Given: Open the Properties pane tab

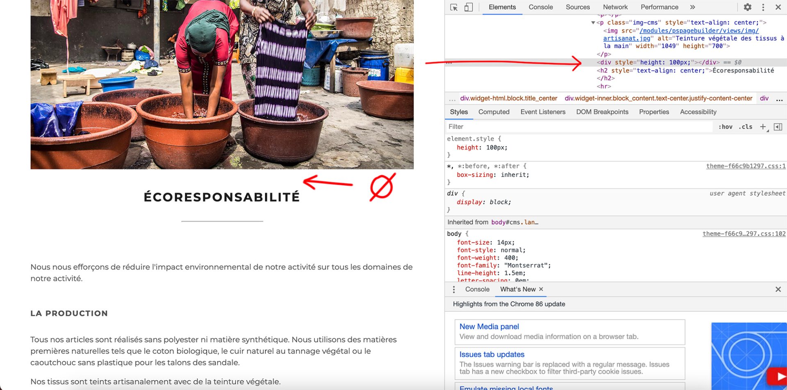Looking at the screenshot, I should pyautogui.click(x=654, y=112).
